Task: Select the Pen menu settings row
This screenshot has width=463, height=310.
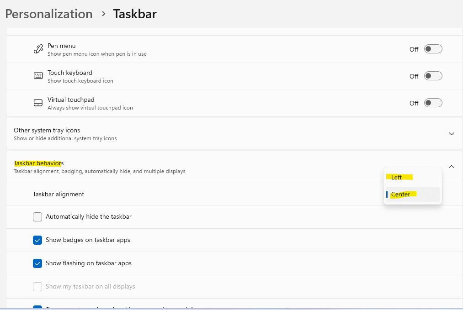Action: click(x=183, y=49)
